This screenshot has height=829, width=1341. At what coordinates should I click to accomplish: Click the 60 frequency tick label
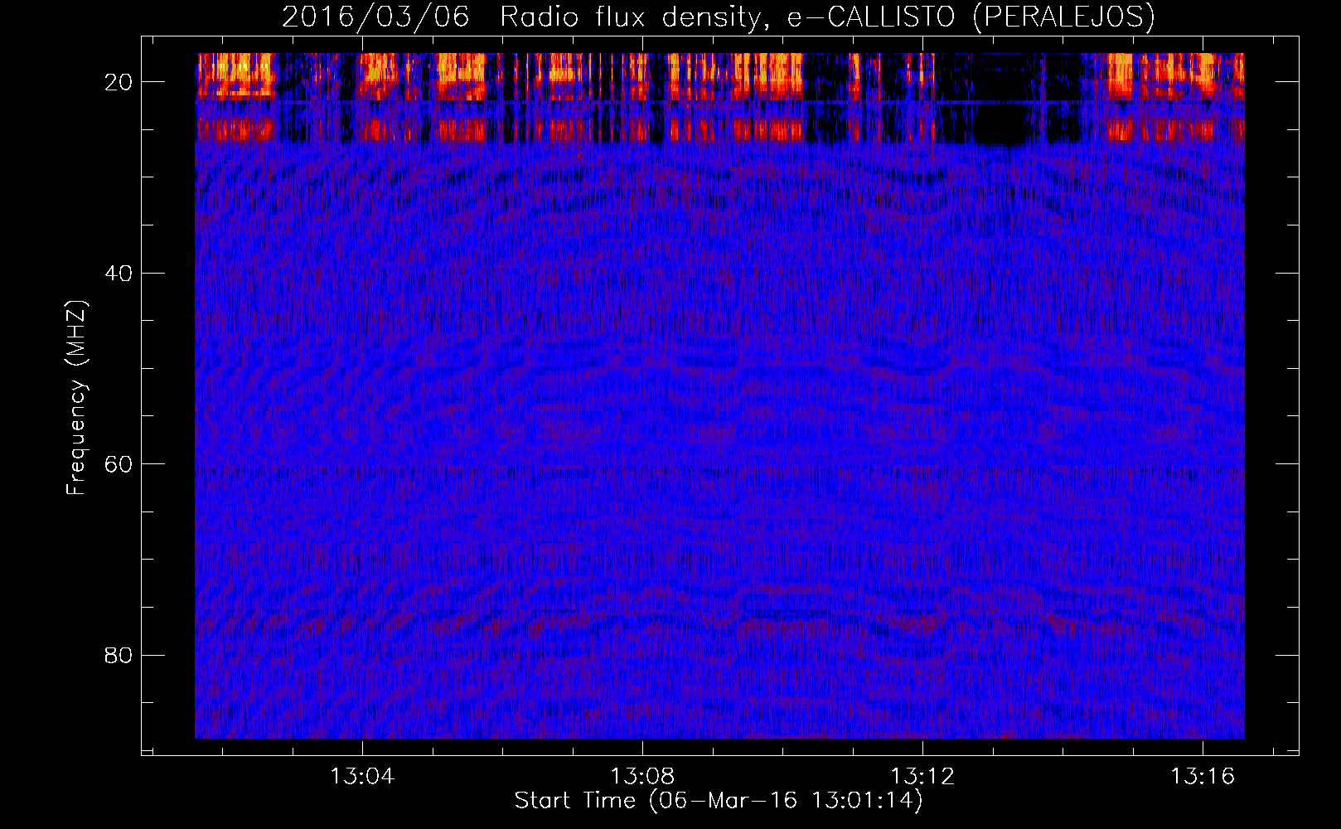(119, 464)
